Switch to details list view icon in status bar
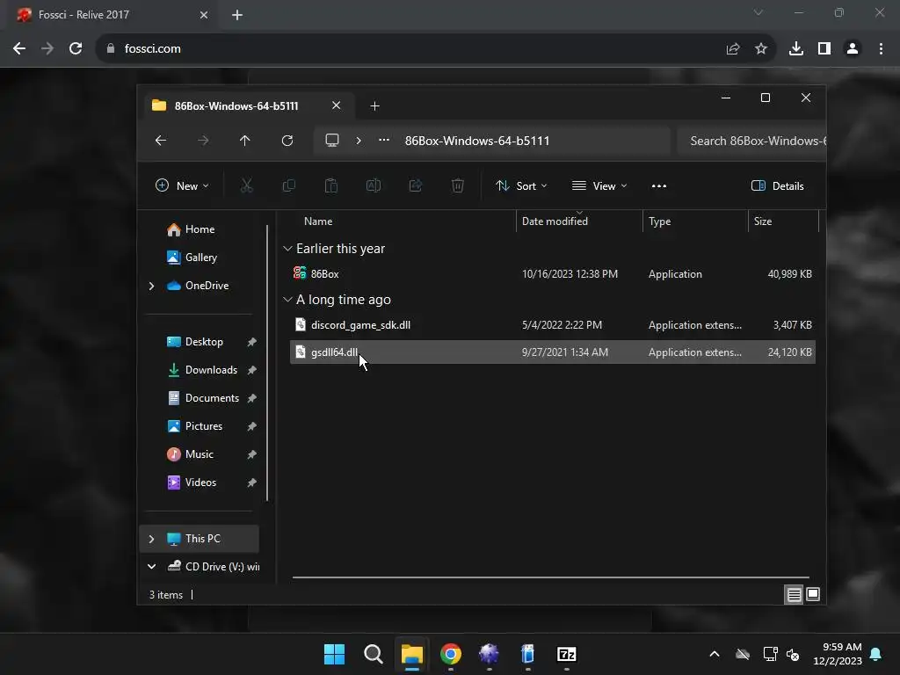Image resolution: width=900 pixels, height=675 pixels. (794, 595)
